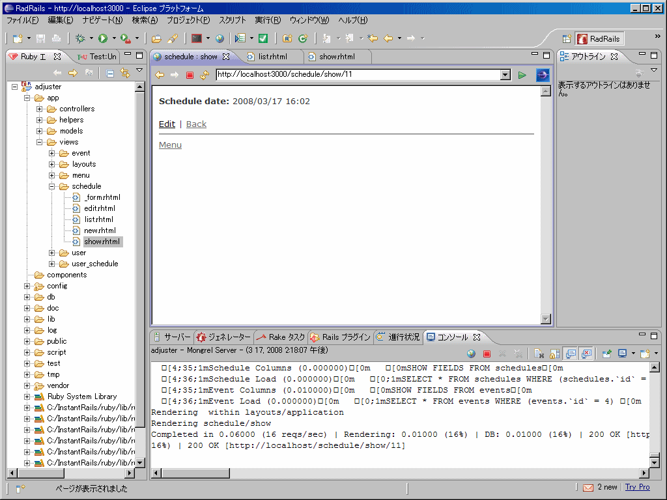Clear the console output
This screenshot has width=667, height=500.
pyautogui.click(x=538, y=353)
